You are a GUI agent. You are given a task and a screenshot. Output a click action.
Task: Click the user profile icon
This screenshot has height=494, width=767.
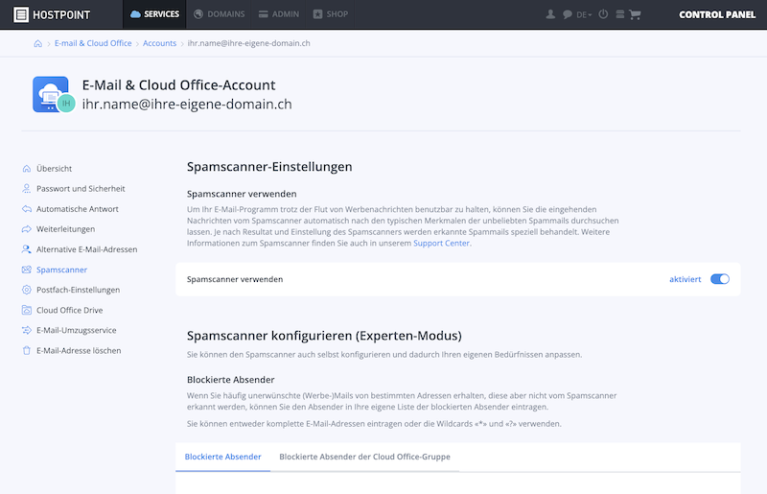pos(550,14)
